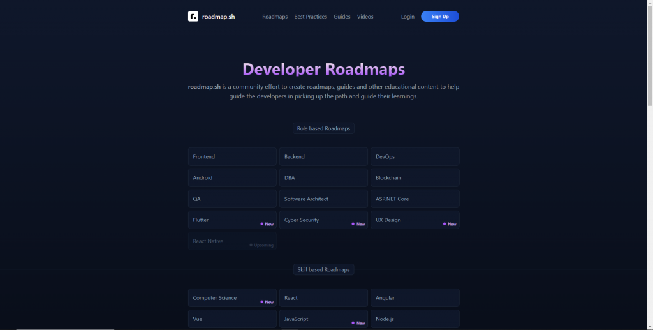Open the DevOps roadmap card
The height and width of the screenshot is (330, 653).
pyautogui.click(x=415, y=156)
